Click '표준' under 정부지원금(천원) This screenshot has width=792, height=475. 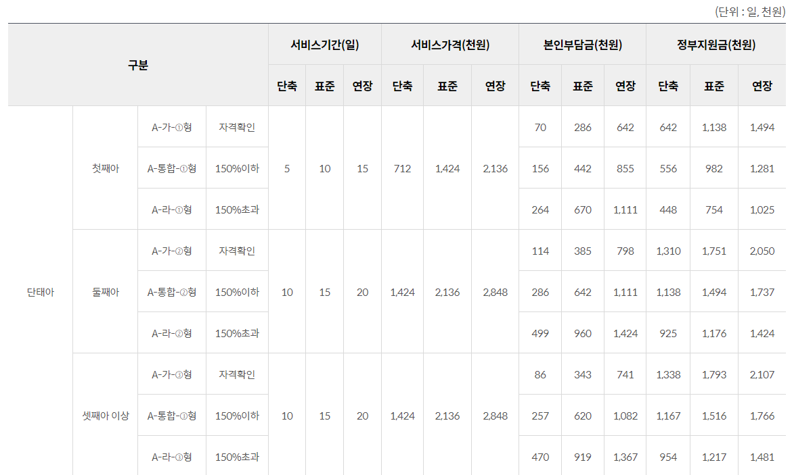(714, 86)
